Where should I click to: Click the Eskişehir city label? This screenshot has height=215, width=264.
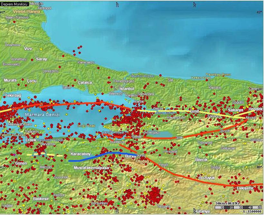coord(246,188)
